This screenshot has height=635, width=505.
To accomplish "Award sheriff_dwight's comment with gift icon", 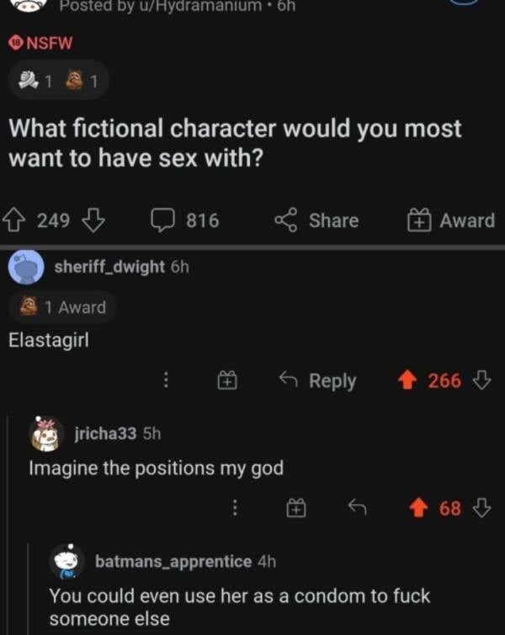I will 226,381.
